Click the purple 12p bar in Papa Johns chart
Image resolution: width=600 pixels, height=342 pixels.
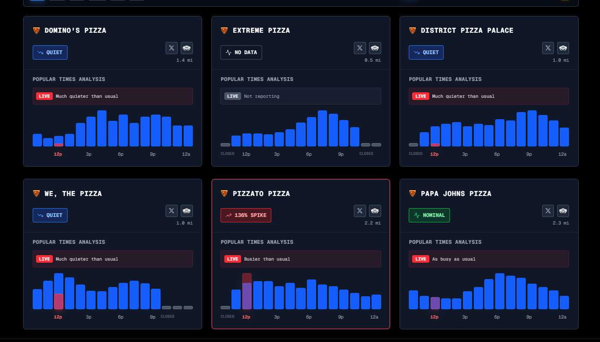(x=435, y=303)
